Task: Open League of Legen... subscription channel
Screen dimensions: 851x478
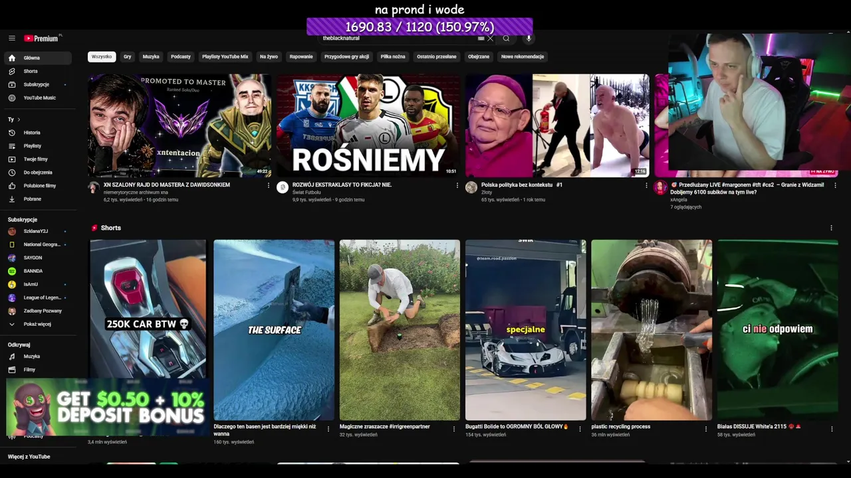Action: [37, 297]
